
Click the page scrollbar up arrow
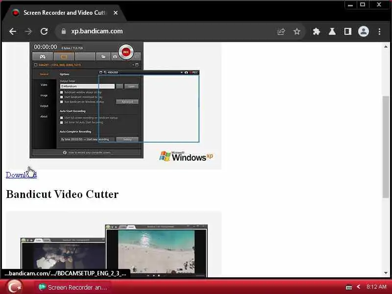[386, 46]
